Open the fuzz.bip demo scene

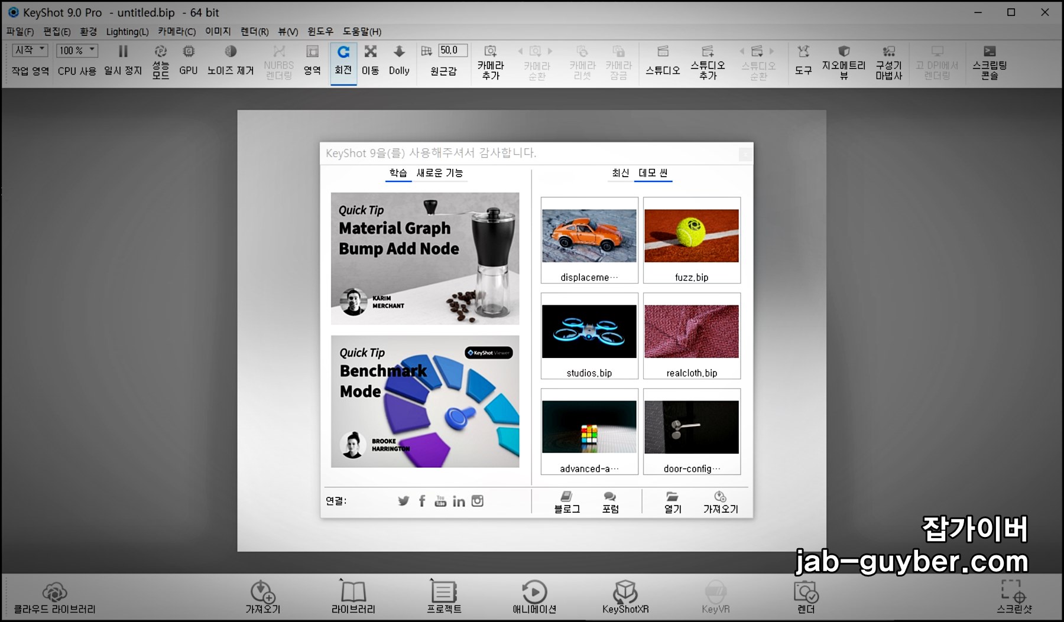coord(692,240)
